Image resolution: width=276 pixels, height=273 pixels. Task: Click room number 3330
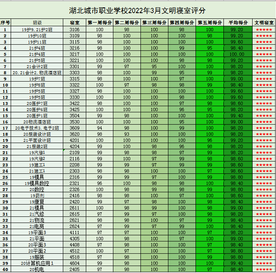click(x=74, y=97)
